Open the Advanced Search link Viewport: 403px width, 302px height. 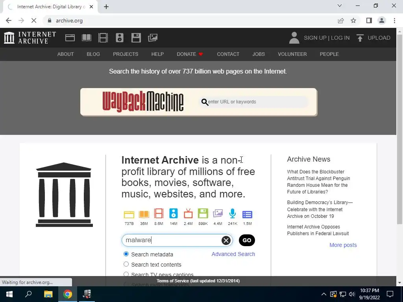tap(233, 254)
